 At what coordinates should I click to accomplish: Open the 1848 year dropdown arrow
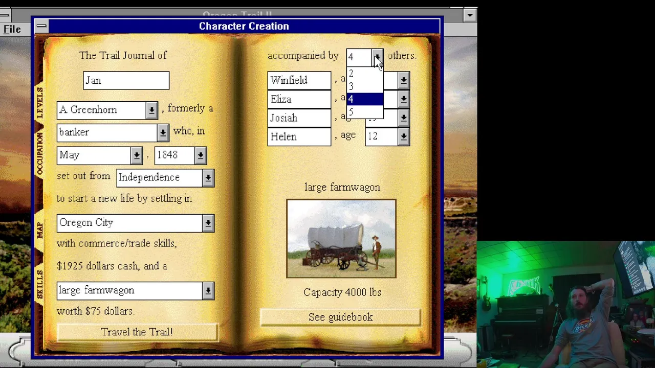click(201, 155)
